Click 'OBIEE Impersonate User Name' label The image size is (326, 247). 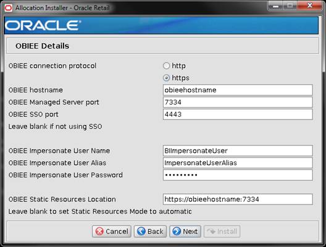[59, 151]
